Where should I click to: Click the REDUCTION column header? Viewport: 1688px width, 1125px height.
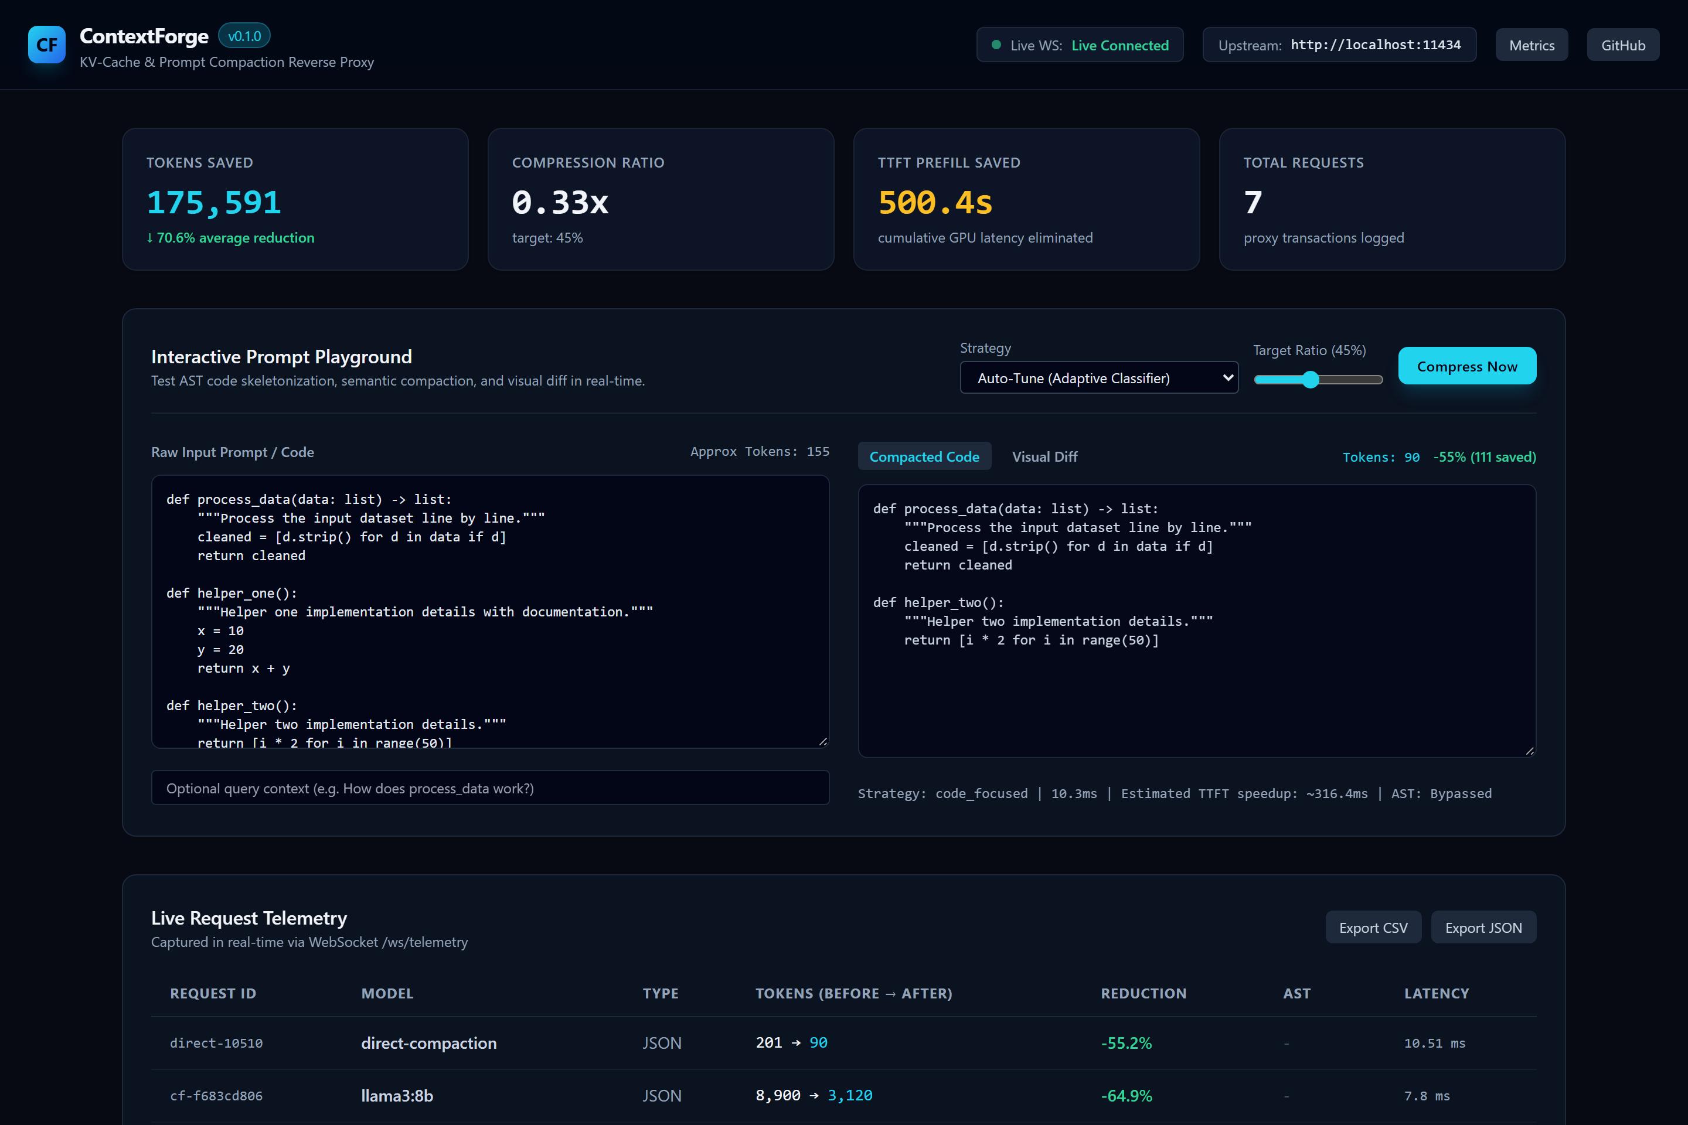point(1144,993)
